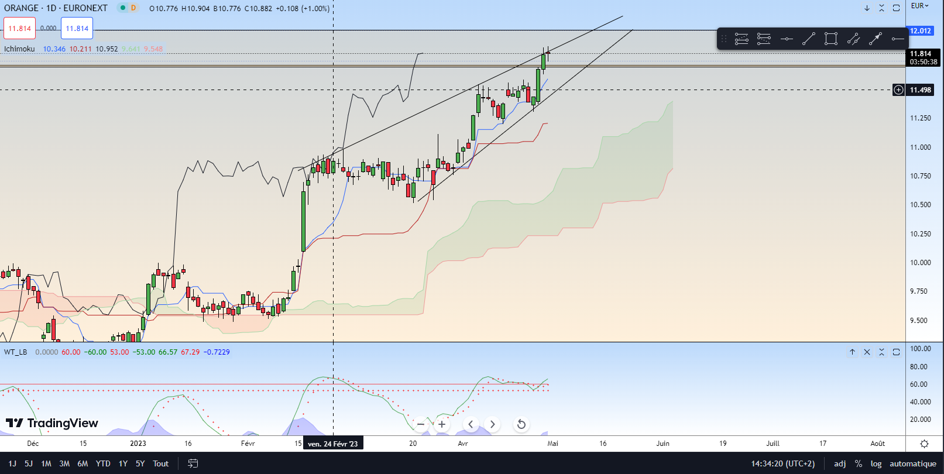Click the plus button at 11.498 price
Image resolution: width=944 pixels, height=474 pixels.
pyautogui.click(x=898, y=90)
